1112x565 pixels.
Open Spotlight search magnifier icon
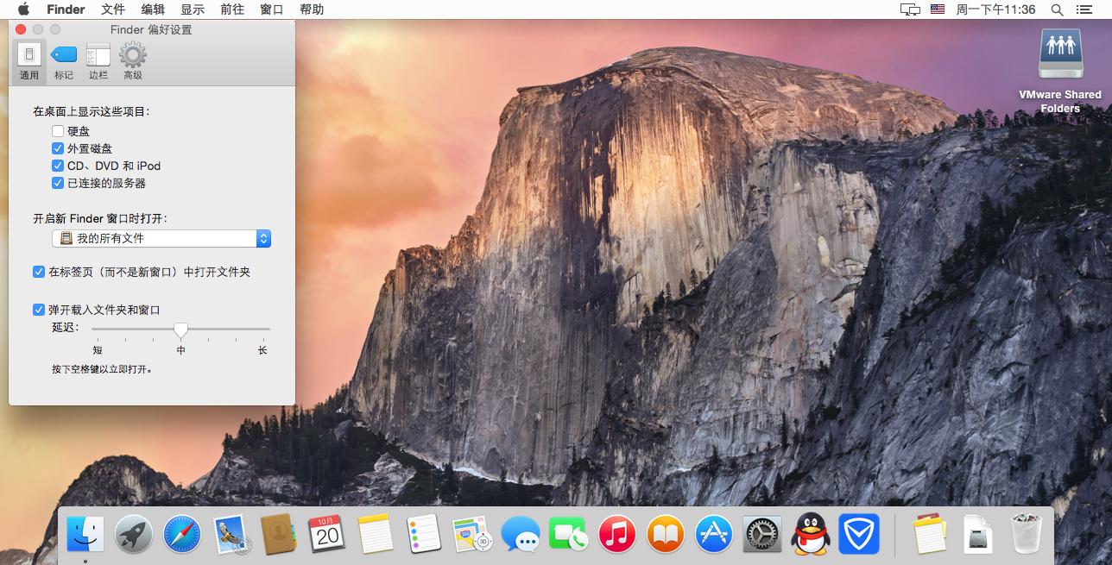(x=1057, y=9)
